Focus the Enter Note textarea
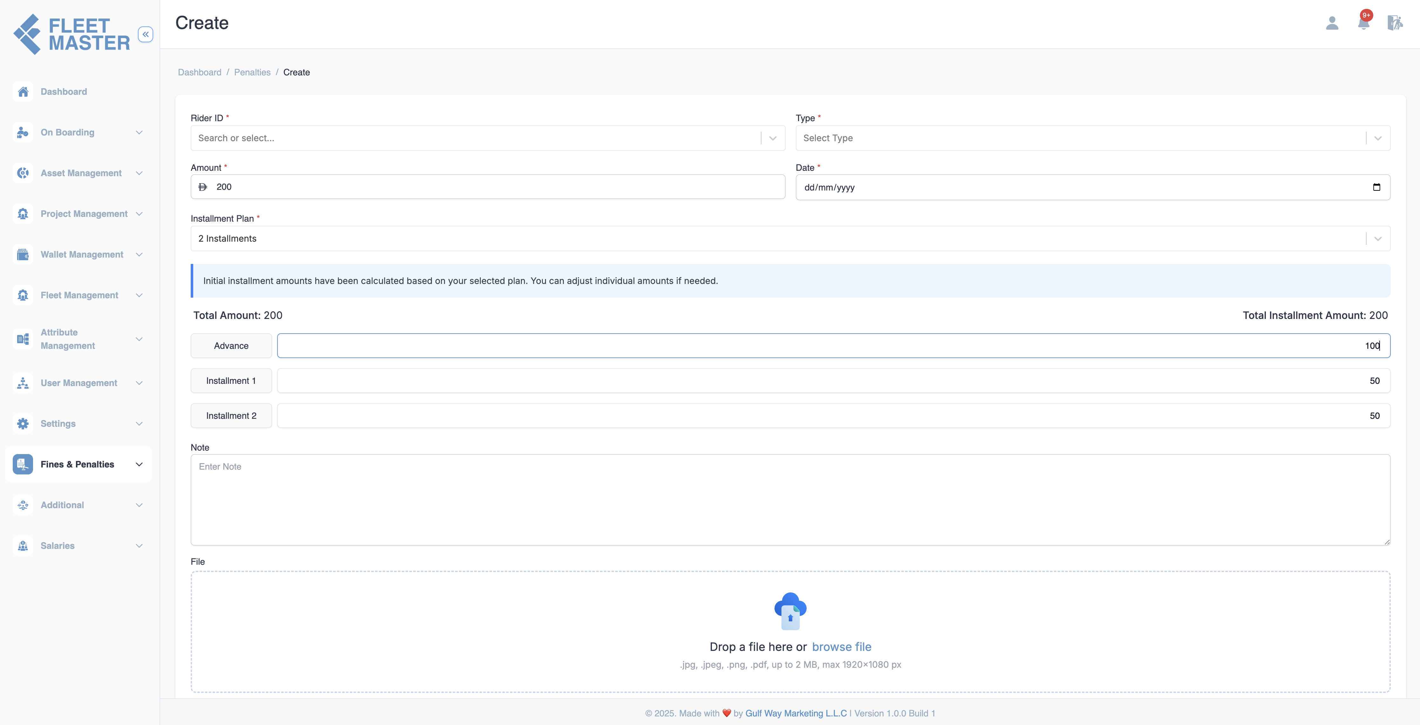1420x725 pixels. click(790, 500)
